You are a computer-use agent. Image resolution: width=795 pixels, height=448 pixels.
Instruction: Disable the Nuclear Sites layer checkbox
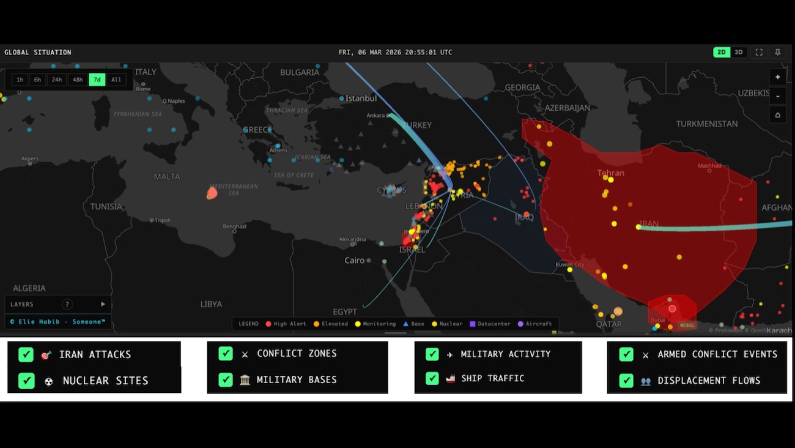(26, 381)
